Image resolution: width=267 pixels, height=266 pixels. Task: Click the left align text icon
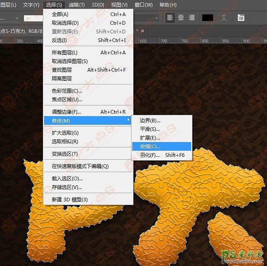click(170, 18)
